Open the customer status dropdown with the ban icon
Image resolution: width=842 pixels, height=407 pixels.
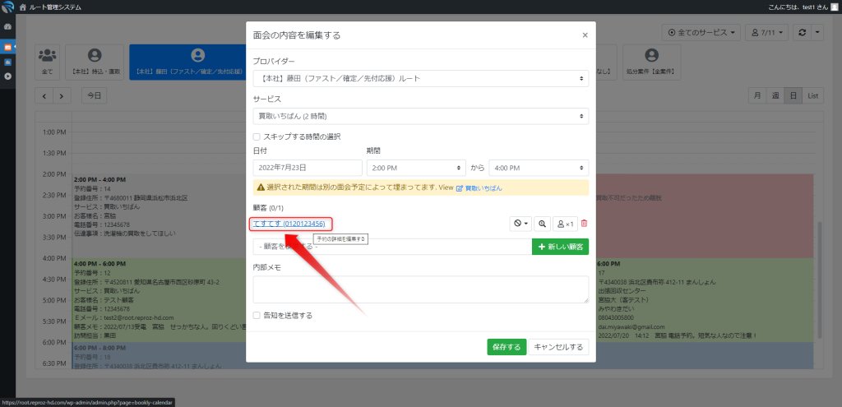tap(520, 224)
